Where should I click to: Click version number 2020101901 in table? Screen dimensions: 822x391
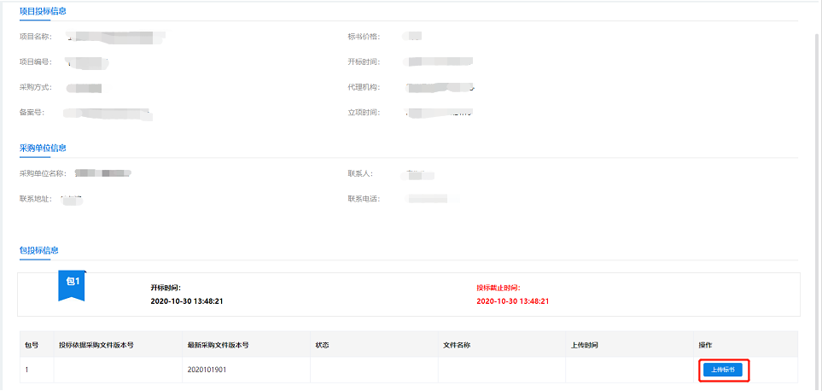click(x=207, y=370)
